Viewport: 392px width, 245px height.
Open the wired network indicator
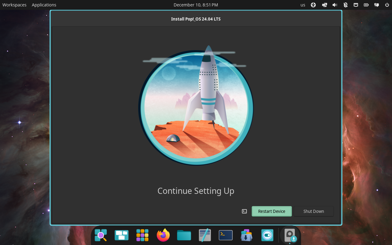coord(356,5)
